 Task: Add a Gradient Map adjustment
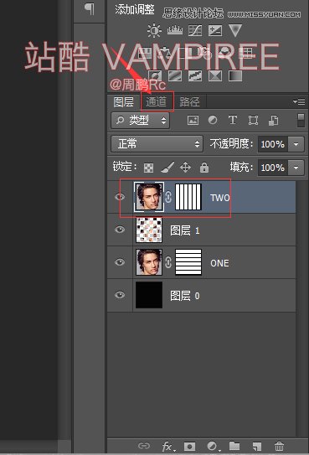coord(235,76)
